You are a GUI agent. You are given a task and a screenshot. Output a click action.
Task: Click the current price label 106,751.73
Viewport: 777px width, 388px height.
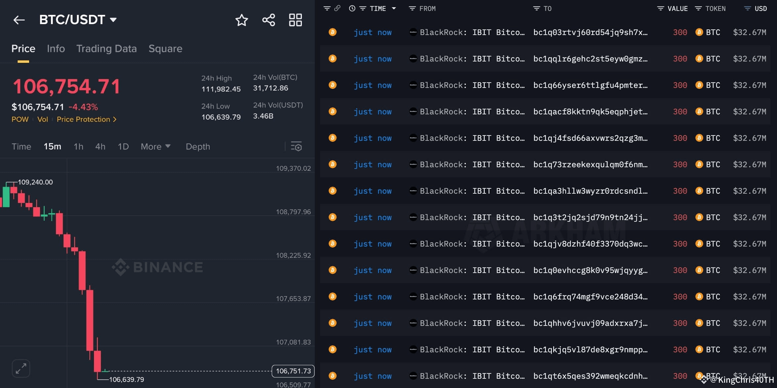click(293, 371)
